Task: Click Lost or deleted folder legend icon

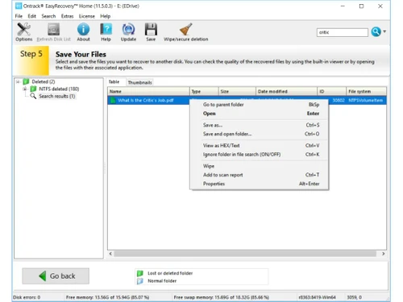Action: 140,273
